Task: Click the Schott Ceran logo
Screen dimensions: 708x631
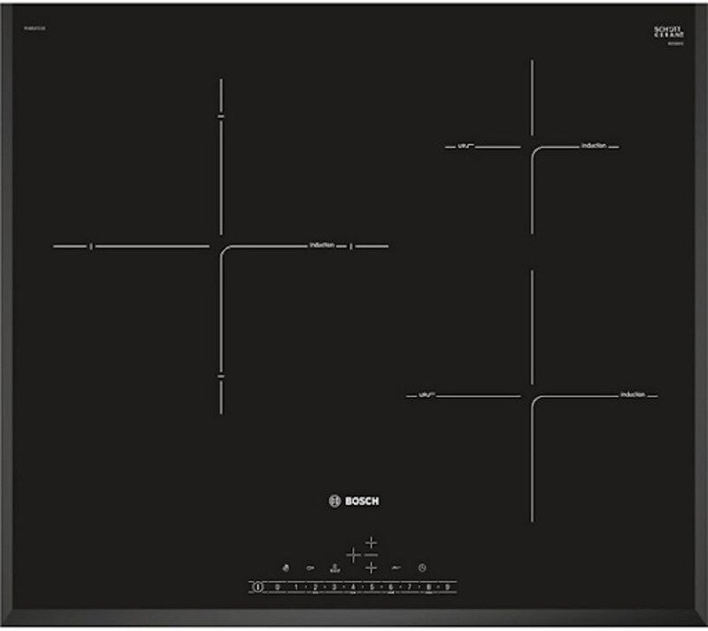Action: click(x=668, y=33)
